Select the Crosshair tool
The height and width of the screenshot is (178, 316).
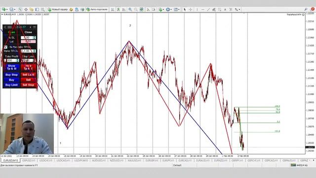point(190,9)
